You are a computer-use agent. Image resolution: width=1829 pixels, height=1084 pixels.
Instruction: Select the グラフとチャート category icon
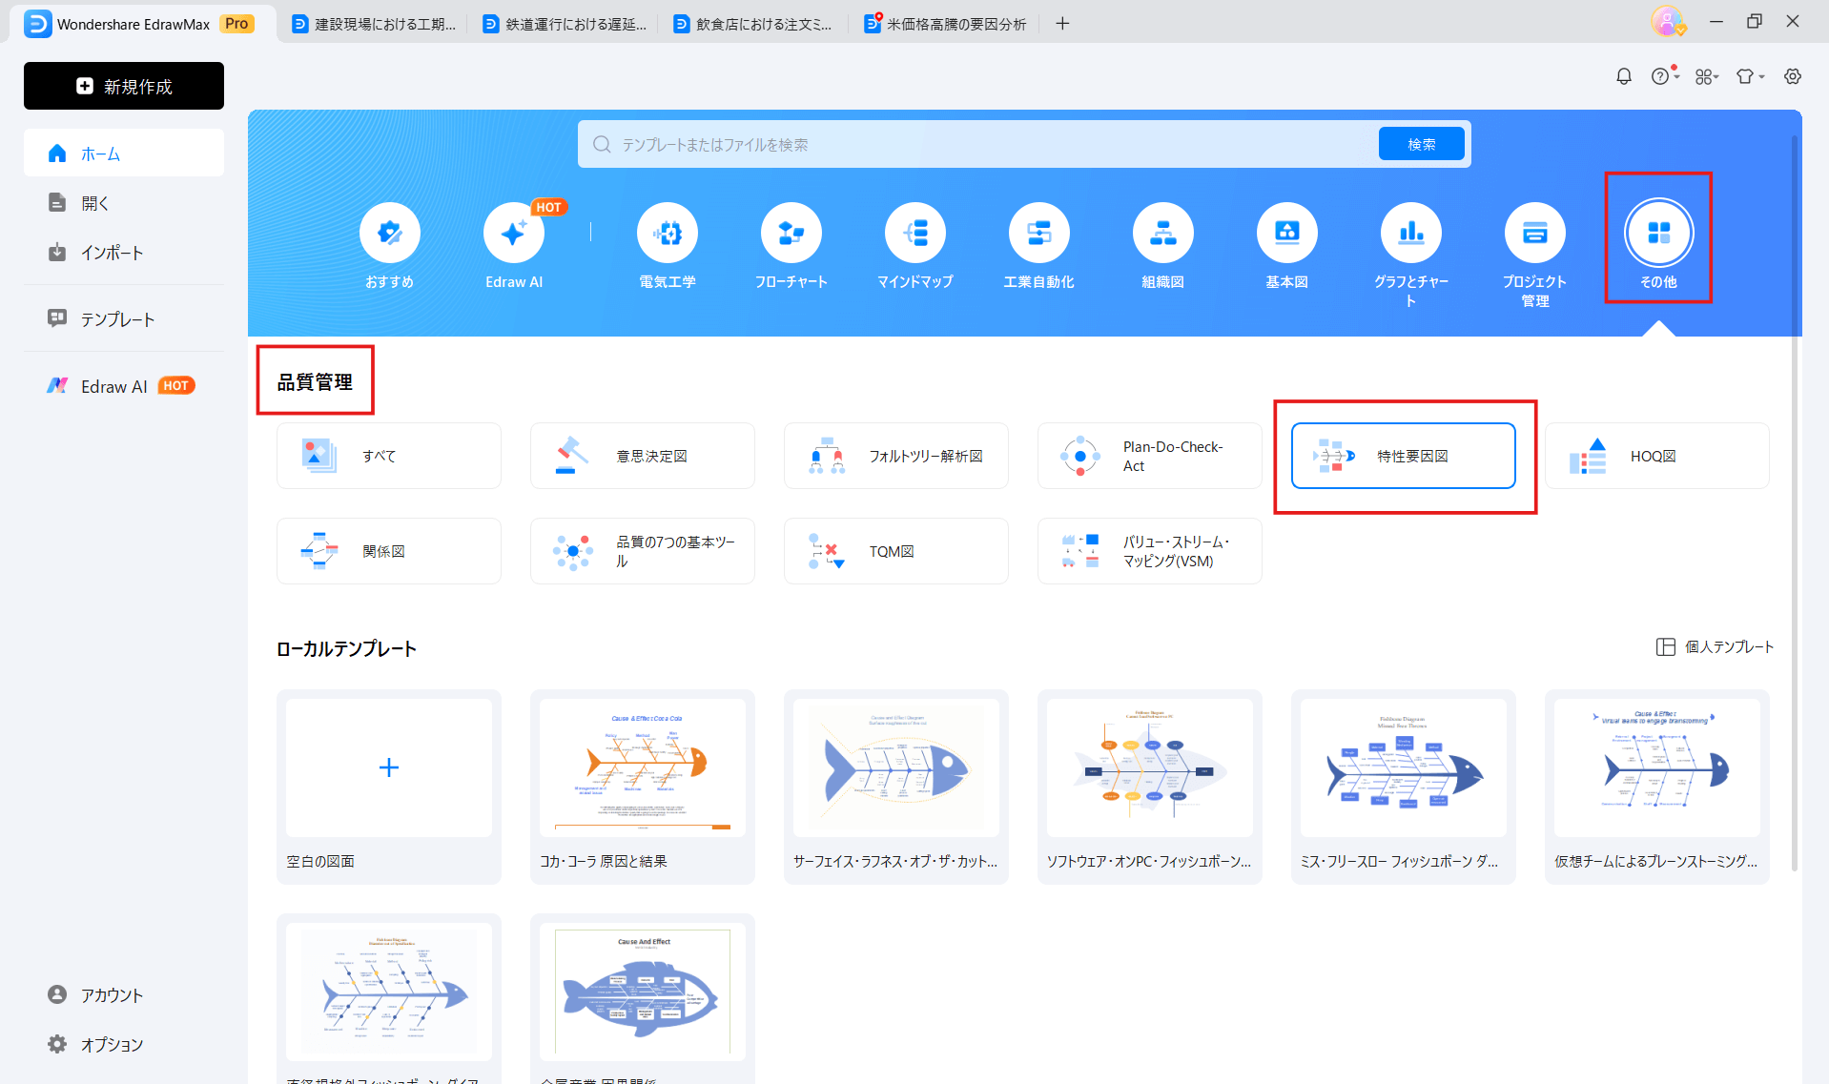click(1410, 234)
